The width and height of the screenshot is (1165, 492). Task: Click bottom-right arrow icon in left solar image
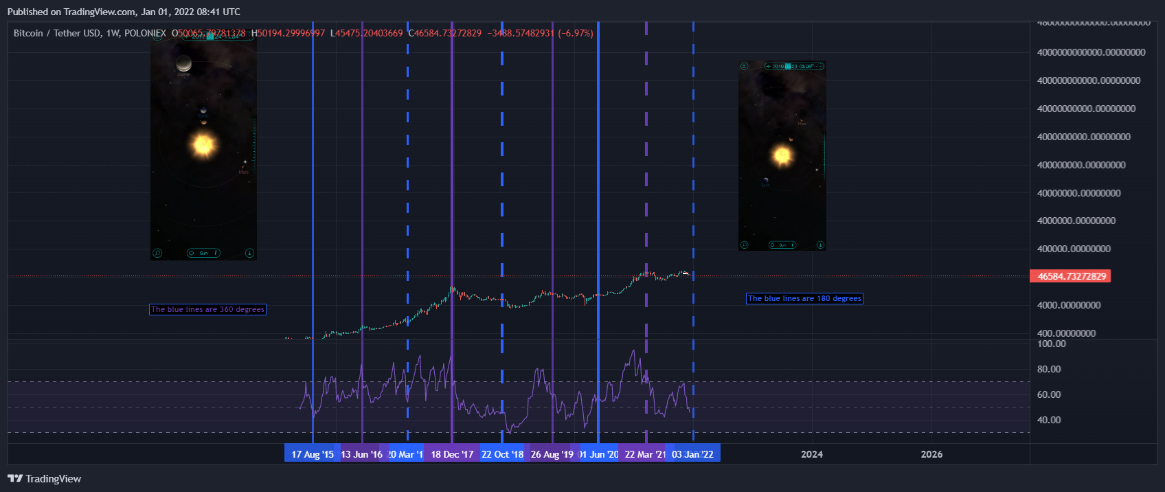249,253
